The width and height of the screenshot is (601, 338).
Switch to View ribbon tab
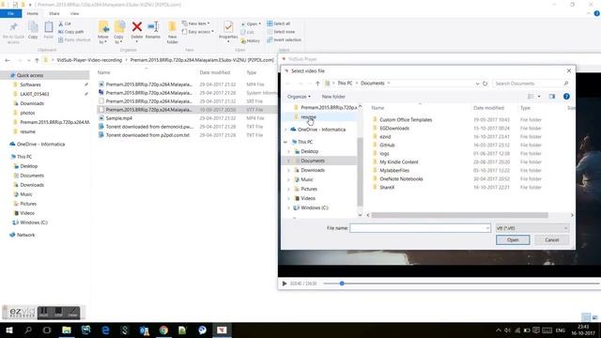point(74,13)
